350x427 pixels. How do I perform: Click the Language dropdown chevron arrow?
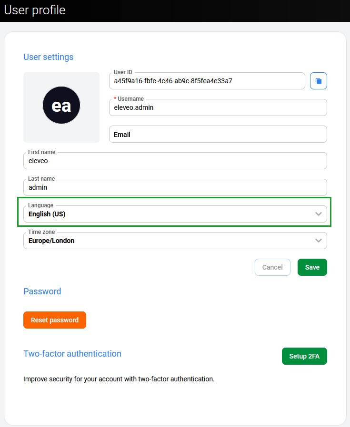[x=319, y=214]
